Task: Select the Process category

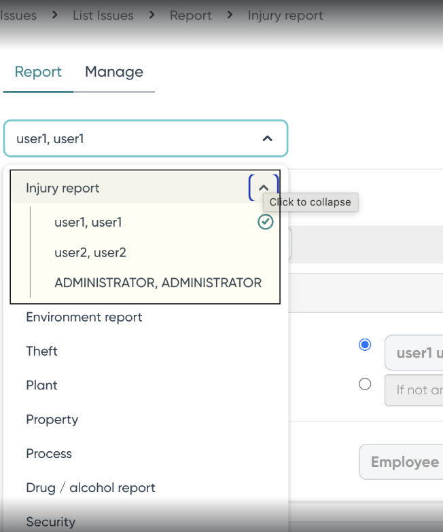Action: tap(49, 453)
